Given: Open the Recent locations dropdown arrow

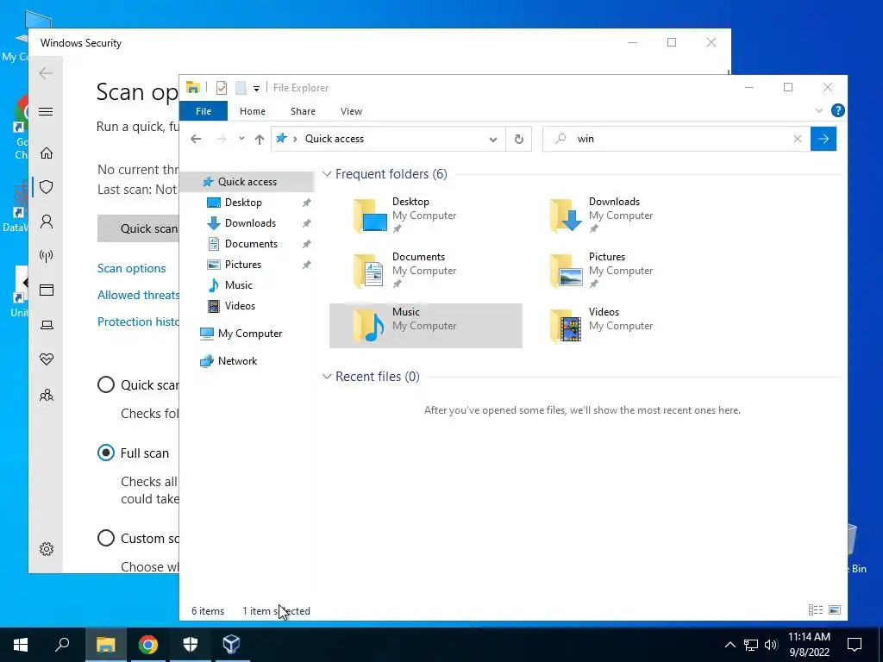Looking at the screenshot, I should 241,139.
